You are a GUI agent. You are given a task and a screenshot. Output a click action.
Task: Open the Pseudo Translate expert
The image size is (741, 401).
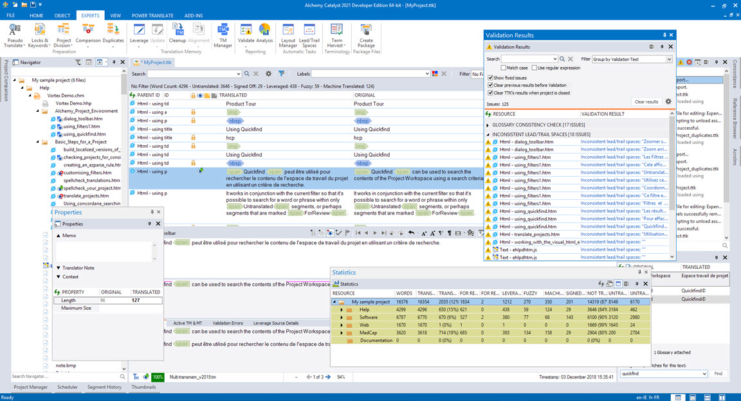14,35
